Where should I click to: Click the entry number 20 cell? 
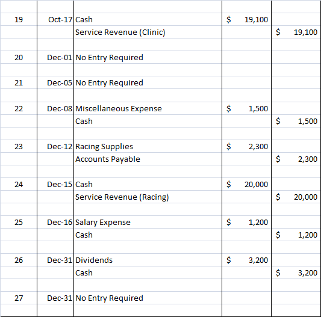point(19,58)
